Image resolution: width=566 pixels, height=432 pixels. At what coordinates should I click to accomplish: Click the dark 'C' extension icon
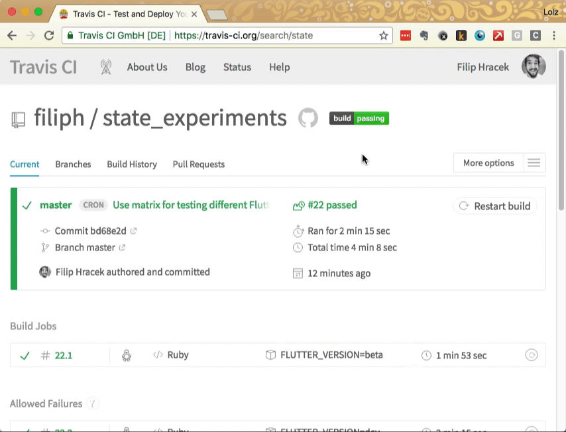[x=536, y=35]
